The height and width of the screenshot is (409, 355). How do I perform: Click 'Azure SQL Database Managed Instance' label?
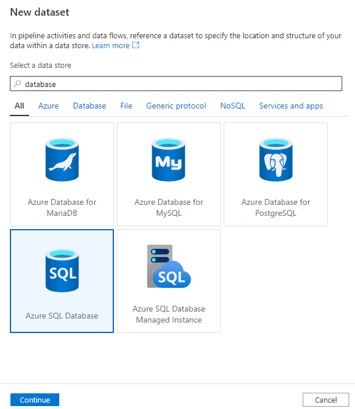(x=168, y=314)
